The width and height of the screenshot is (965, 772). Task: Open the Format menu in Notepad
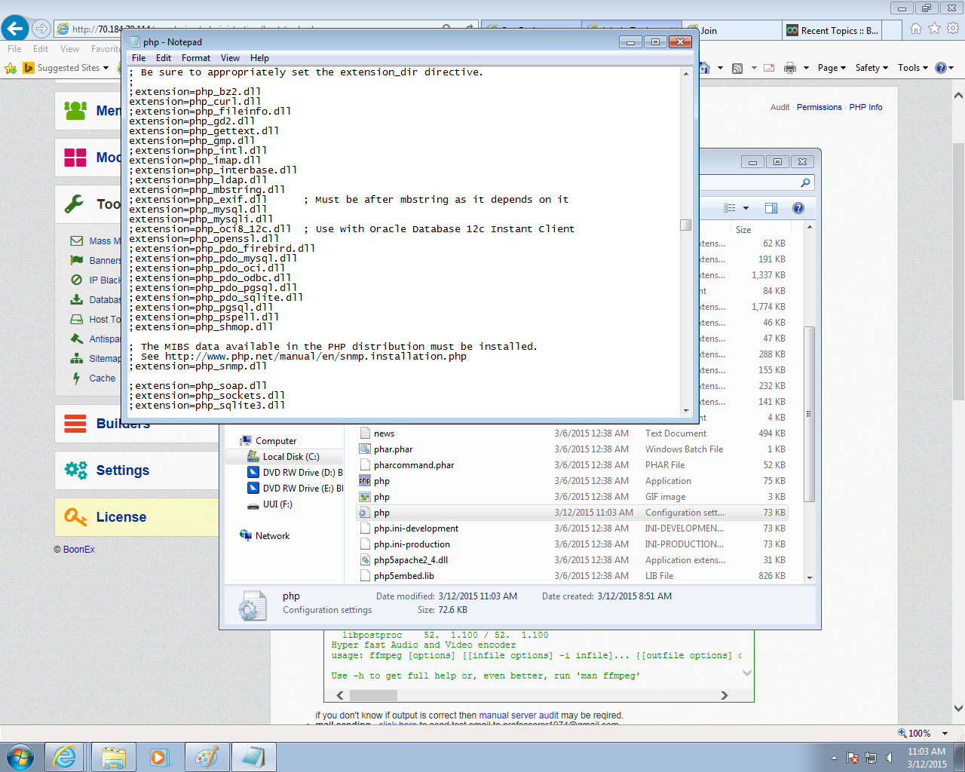pos(196,58)
